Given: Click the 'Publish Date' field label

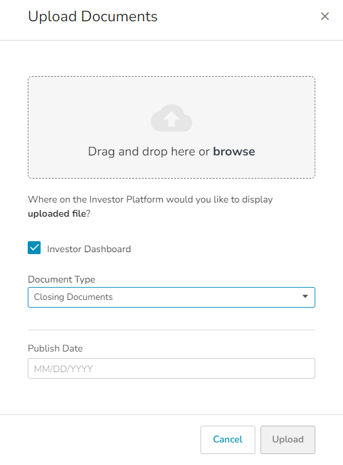Looking at the screenshot, I should pos(55,348).
